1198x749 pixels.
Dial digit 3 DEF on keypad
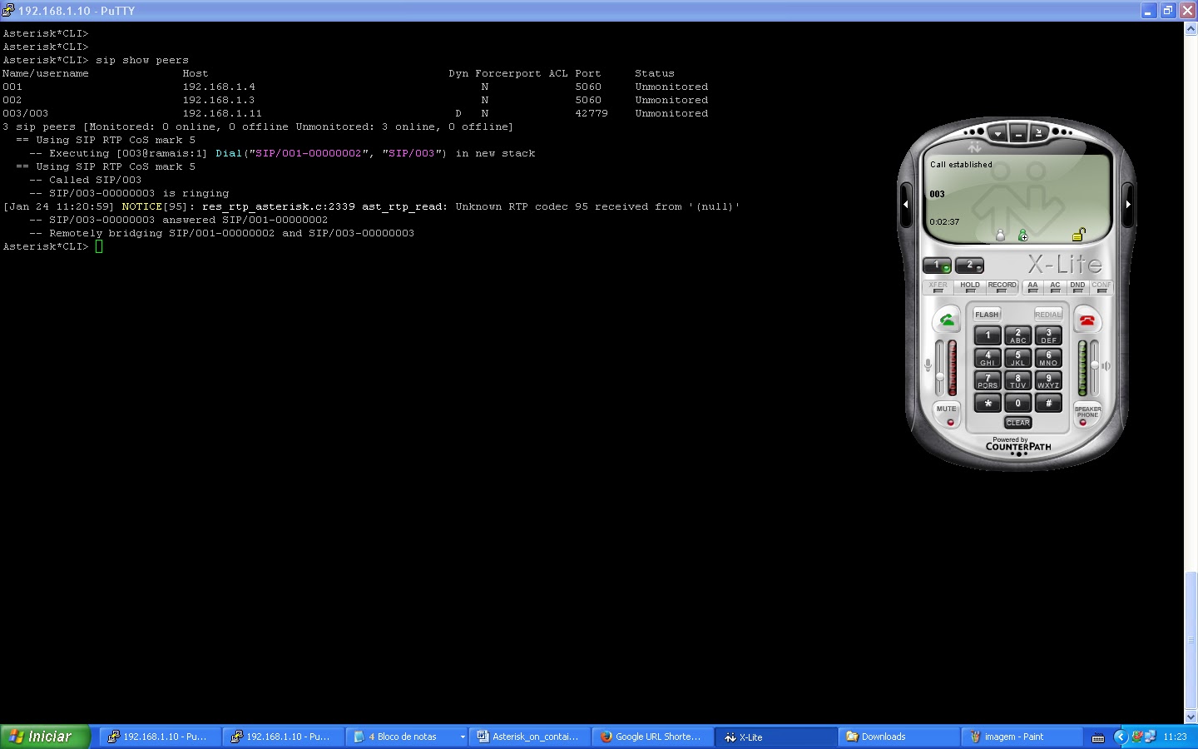(x=1048, y=335)
